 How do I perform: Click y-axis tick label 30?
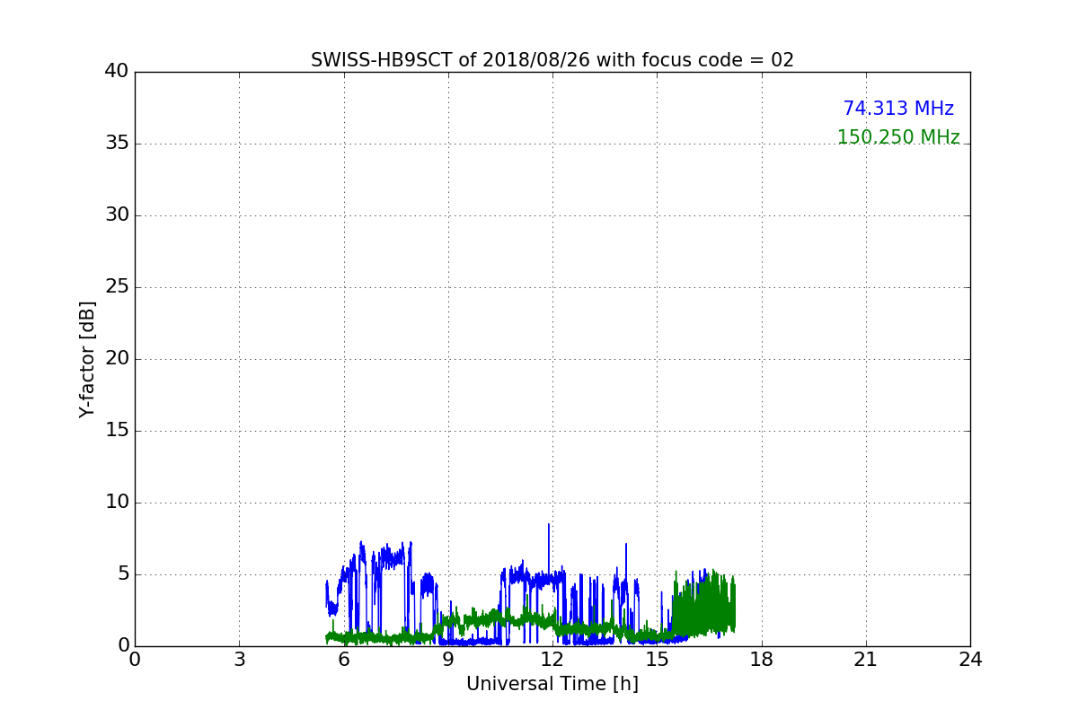[117, 215]
